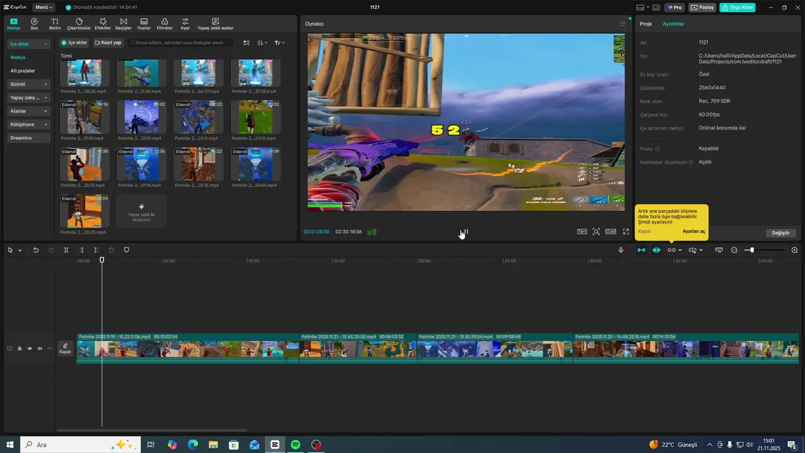Click the Değiştir button
The width and height of the screenshot is (805, 453).
(x=780, y=233)
